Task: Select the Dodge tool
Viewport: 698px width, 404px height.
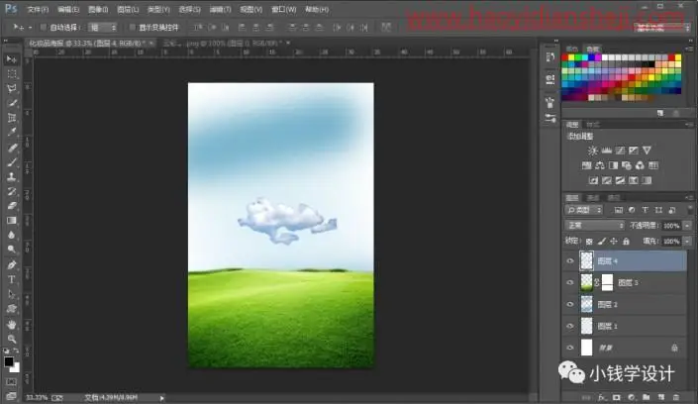Action: 12,250
